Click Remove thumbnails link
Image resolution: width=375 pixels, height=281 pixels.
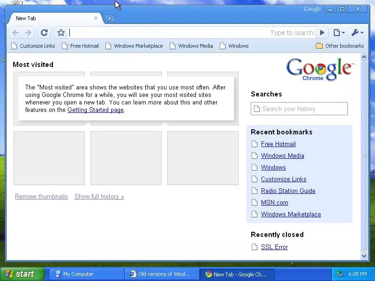(41, 196)
